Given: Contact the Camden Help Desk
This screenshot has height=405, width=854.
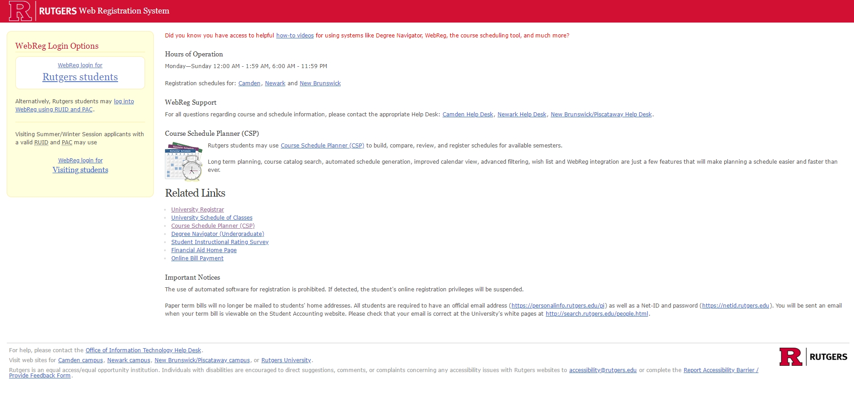Looking at the screenshot, I should pos(467,115).
